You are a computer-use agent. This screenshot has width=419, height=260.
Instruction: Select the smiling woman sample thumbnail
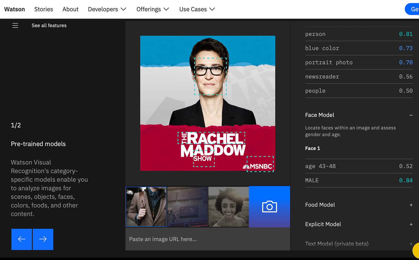[x=229, y=207]
